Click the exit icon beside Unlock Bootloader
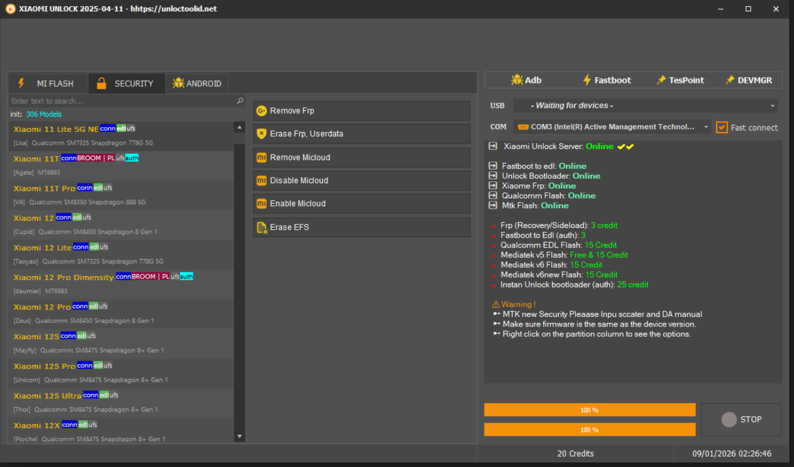794x467 pixels. point(493,176)
